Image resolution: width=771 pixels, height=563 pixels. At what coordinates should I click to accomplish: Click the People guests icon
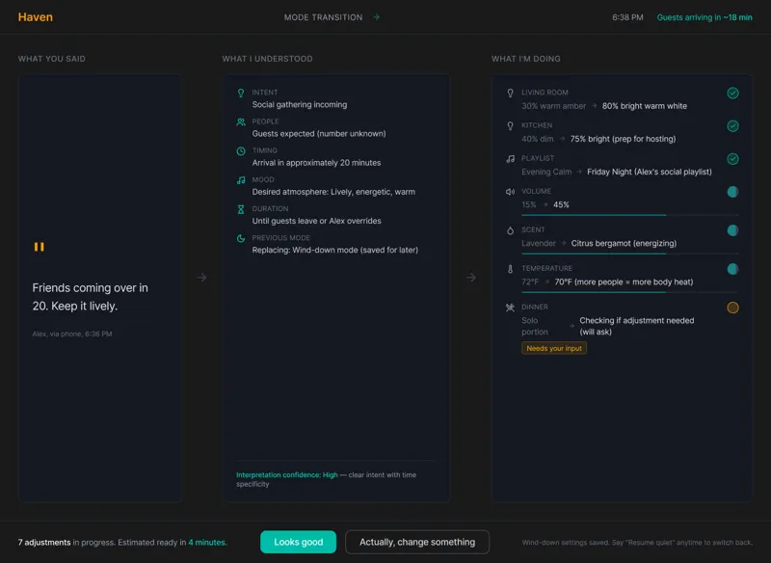coord(241,121)
